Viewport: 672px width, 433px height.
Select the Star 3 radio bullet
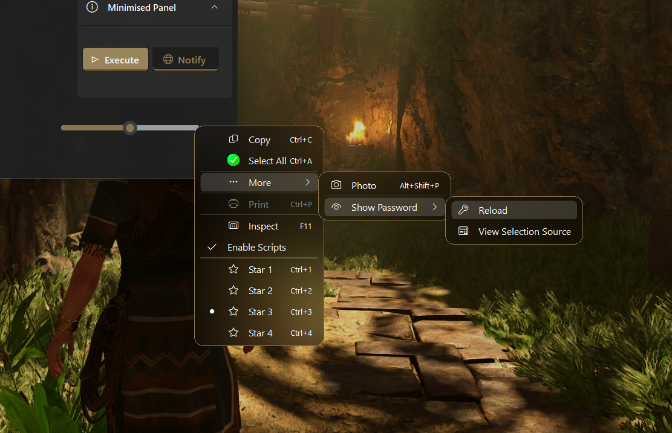pos(212,312)
